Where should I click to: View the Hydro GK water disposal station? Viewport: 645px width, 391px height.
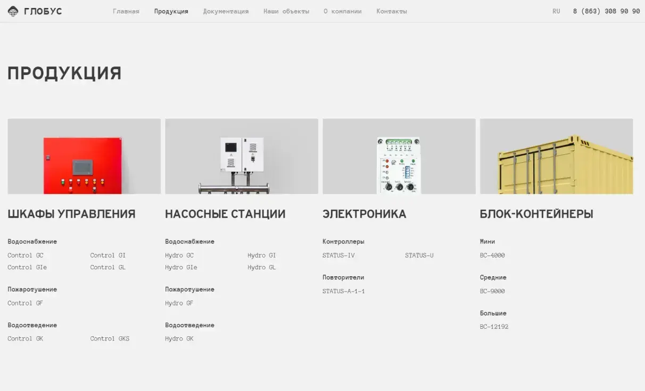coord(179,338)
